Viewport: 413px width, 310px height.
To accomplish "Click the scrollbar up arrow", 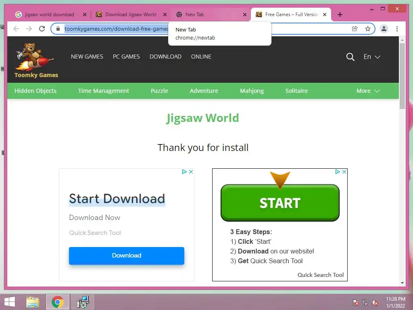I will pyautogui.click(x=402, y=40).
